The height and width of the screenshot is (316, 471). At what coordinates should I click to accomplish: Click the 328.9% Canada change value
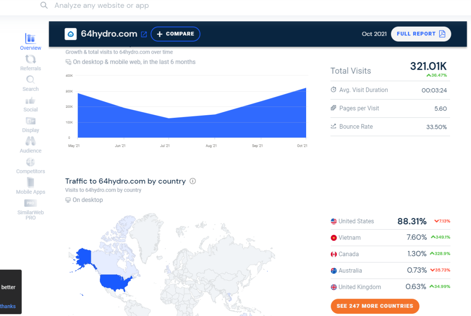pos(440,254)
